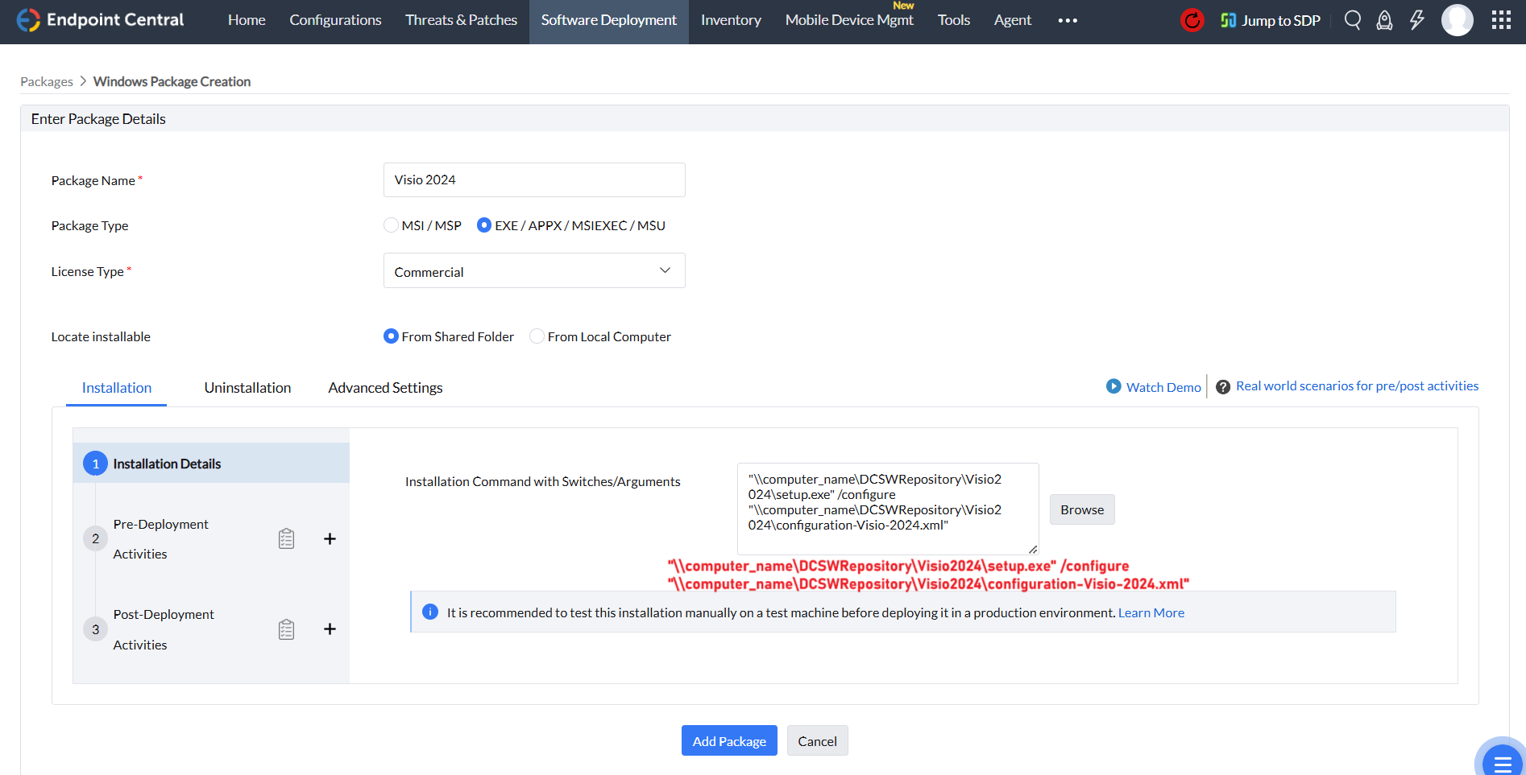Viewport: 1526px width, 775px height.
Task: Click the Browse button
Action: tap(1082, 509)
